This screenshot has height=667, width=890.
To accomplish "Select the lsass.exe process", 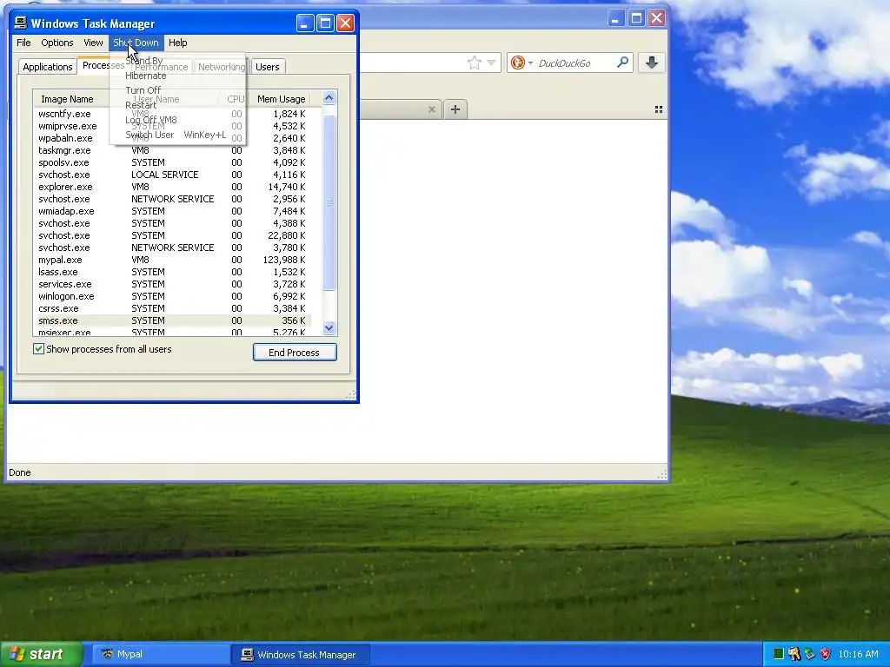I will 173,272.
